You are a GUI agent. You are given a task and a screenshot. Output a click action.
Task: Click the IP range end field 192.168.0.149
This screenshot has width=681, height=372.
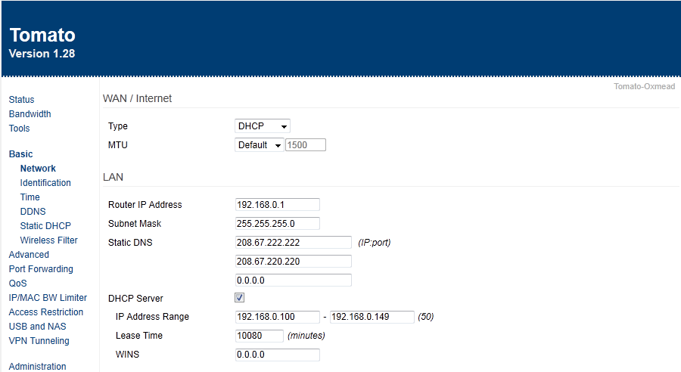pos(372,317)
